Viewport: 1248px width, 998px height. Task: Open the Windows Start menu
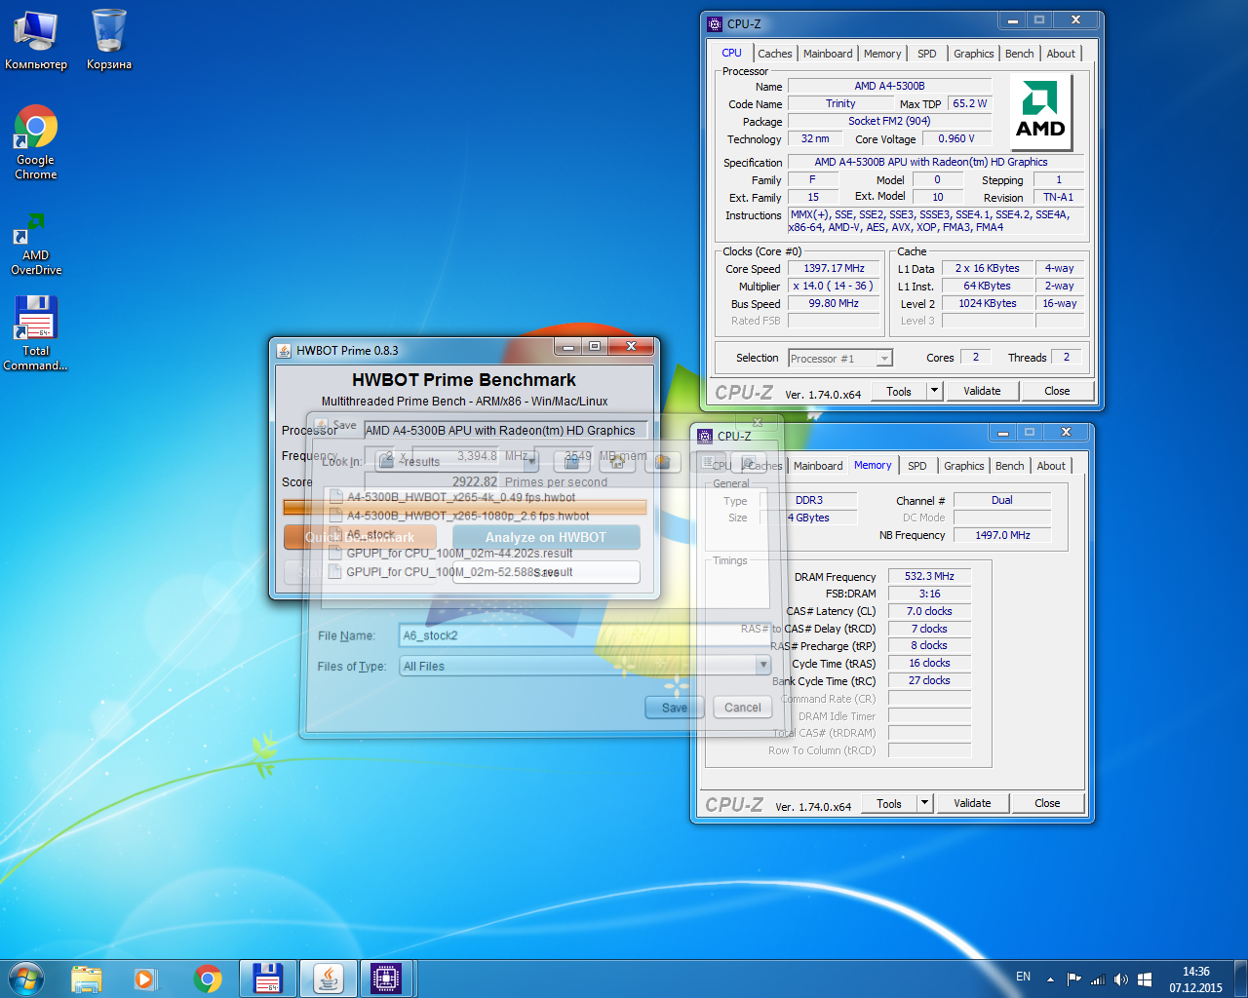coord(25,978)
